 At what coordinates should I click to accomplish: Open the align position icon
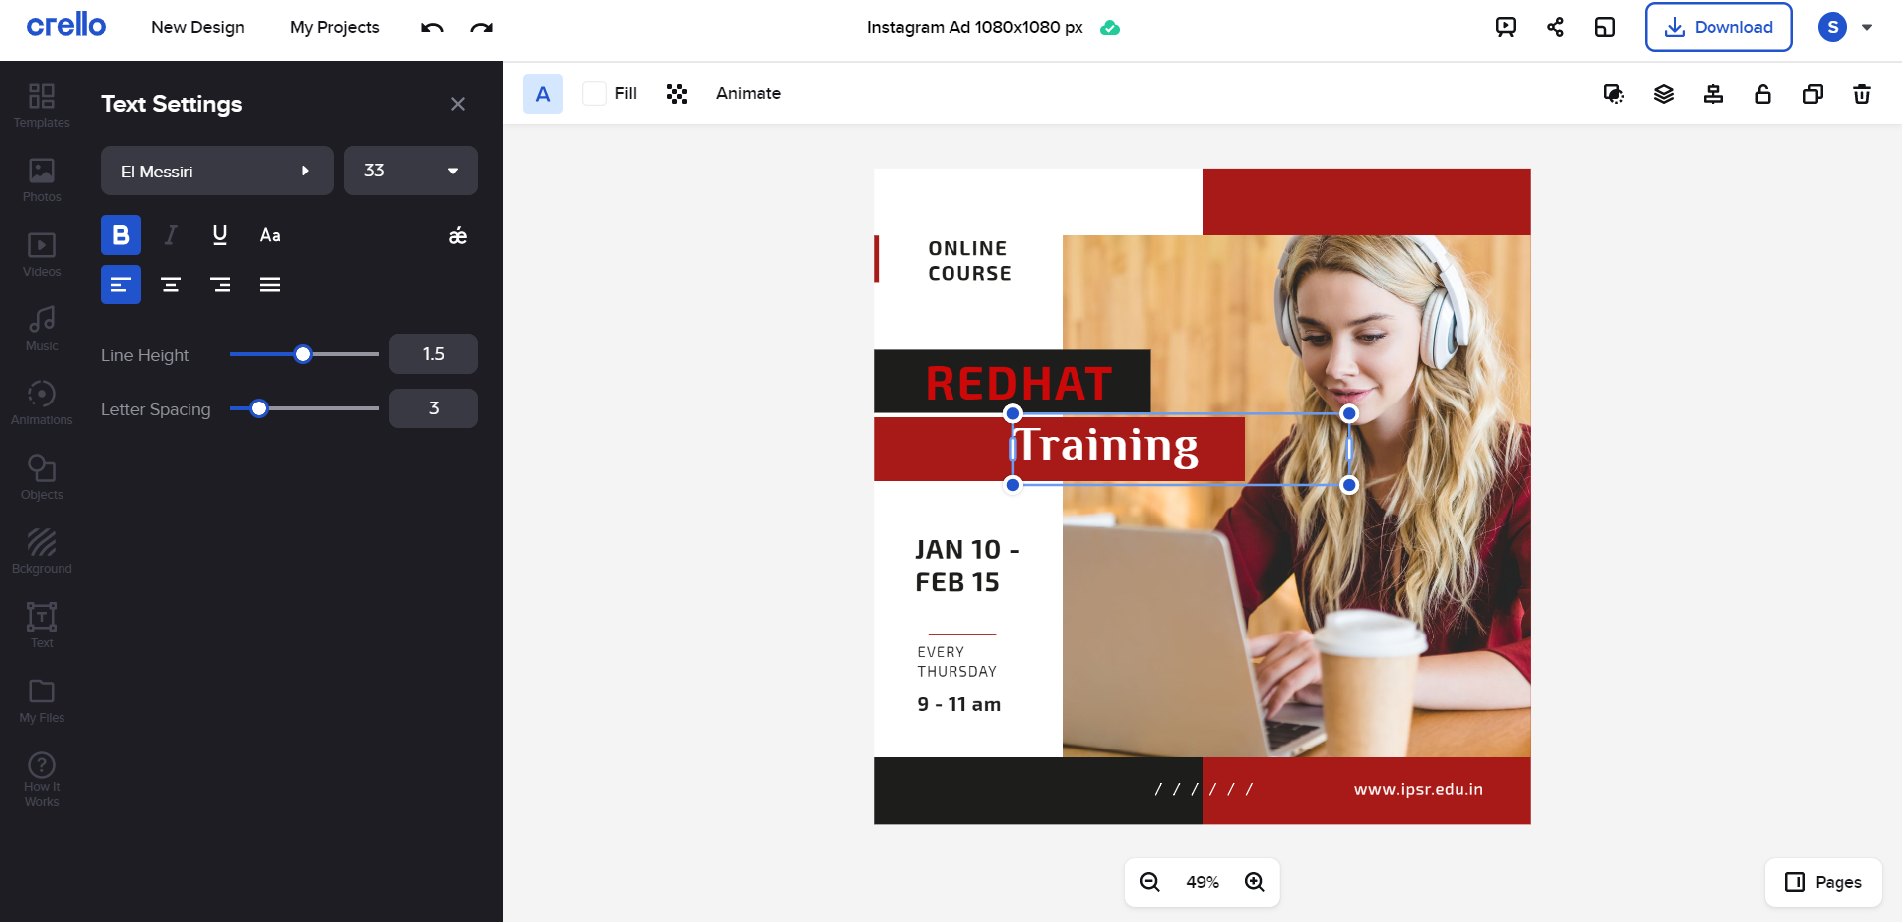(1713, 94)
